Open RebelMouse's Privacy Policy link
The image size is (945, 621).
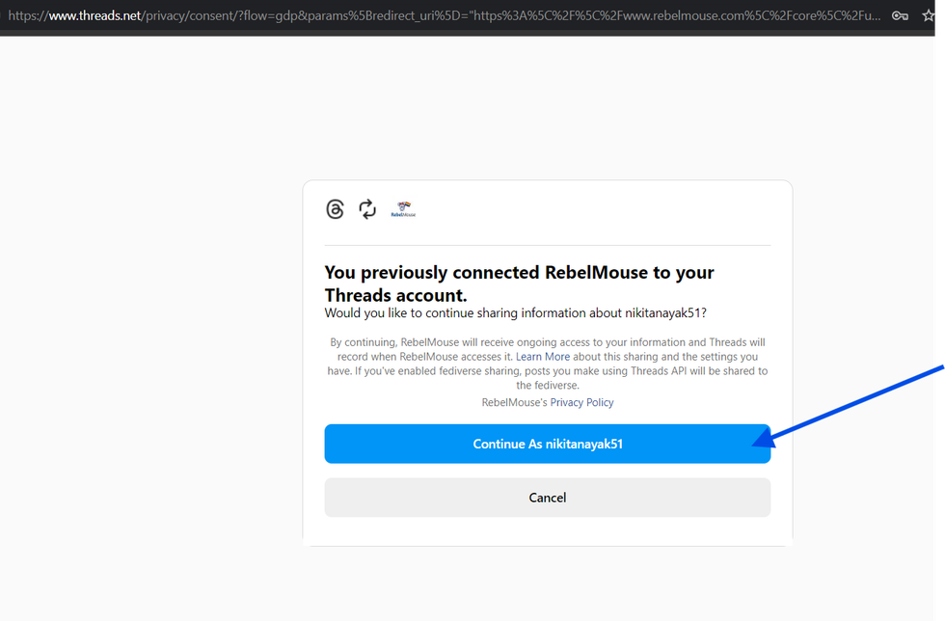581,402
